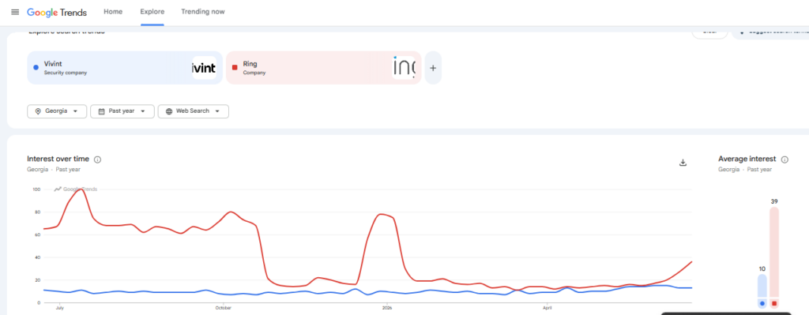This screenshot has width=809, height=315.
Task: Click the blue Vivint color dot
Action: 36,67
